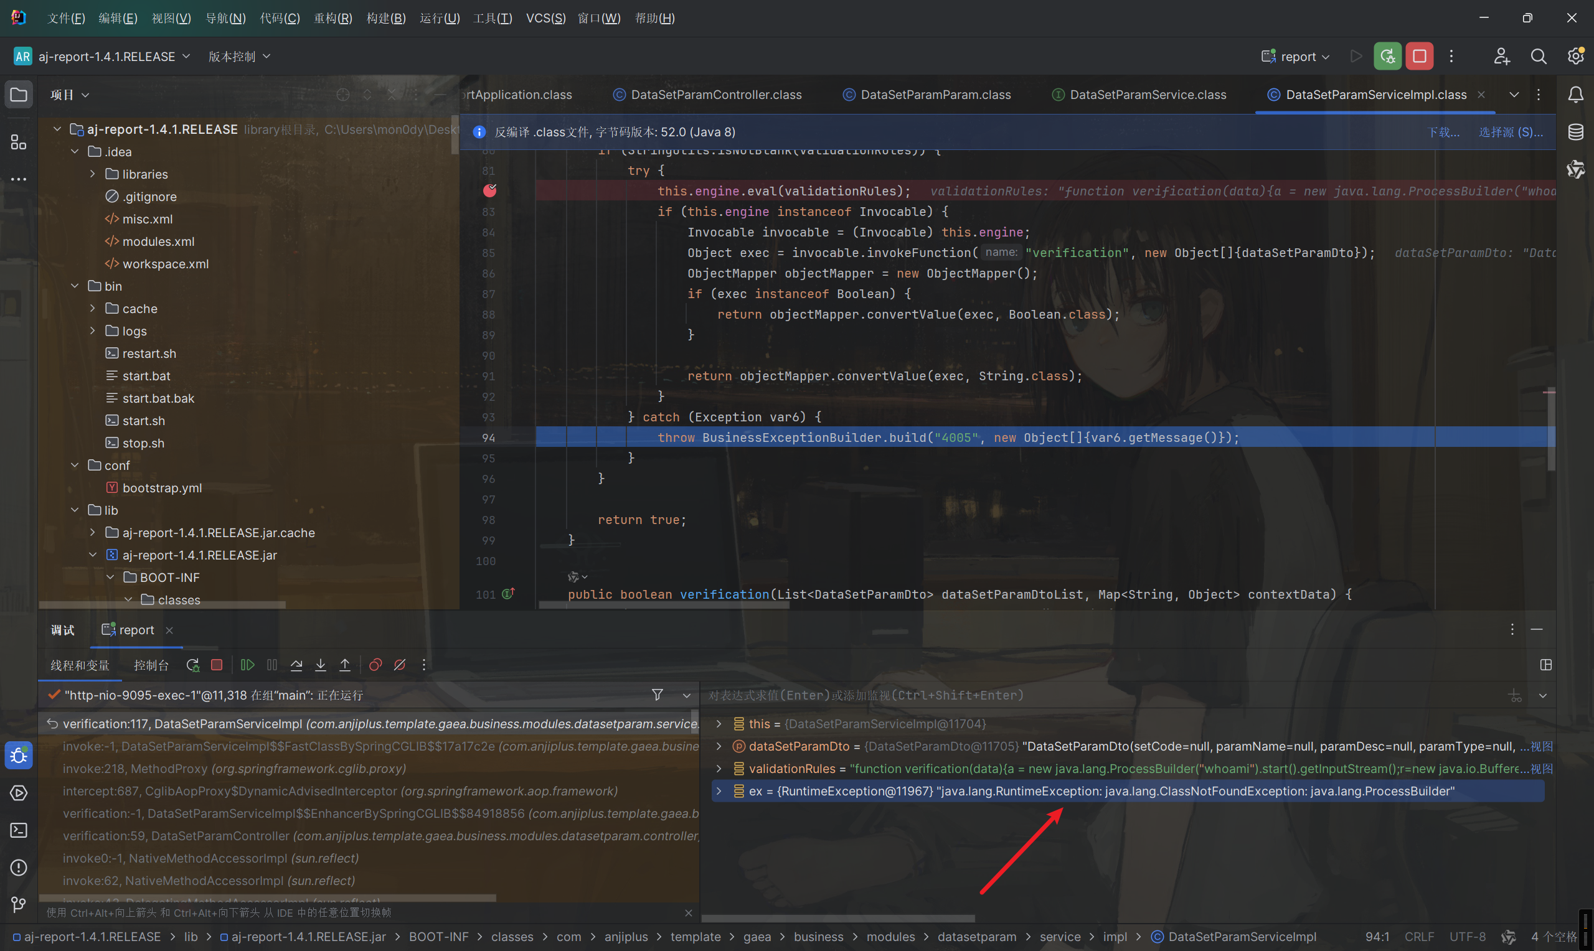Click the add watch plus icon
1594x951 pixels.
click(1514, 695)
